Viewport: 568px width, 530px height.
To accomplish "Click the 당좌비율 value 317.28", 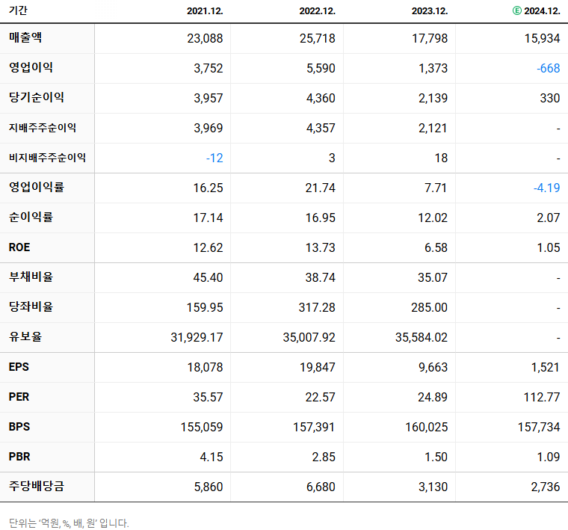I will (x=317, y=307).
